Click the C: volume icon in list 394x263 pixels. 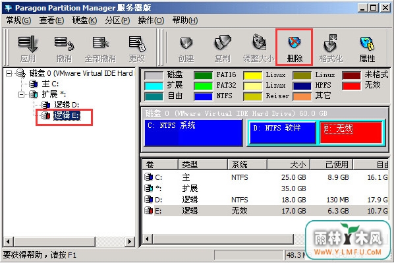pyautogui.click(x=148, y=177)
